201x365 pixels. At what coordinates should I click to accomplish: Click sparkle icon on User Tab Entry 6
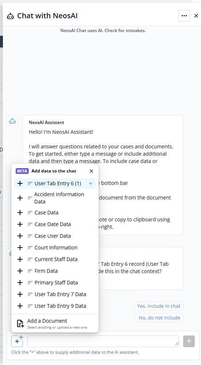(x=91, y=183)
